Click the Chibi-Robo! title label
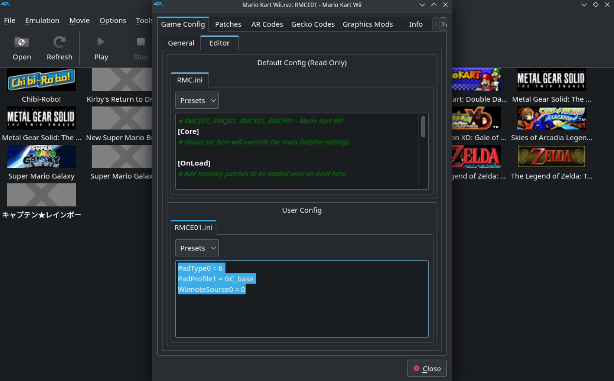This screenshot has width=614, height=381. [41, 99]
